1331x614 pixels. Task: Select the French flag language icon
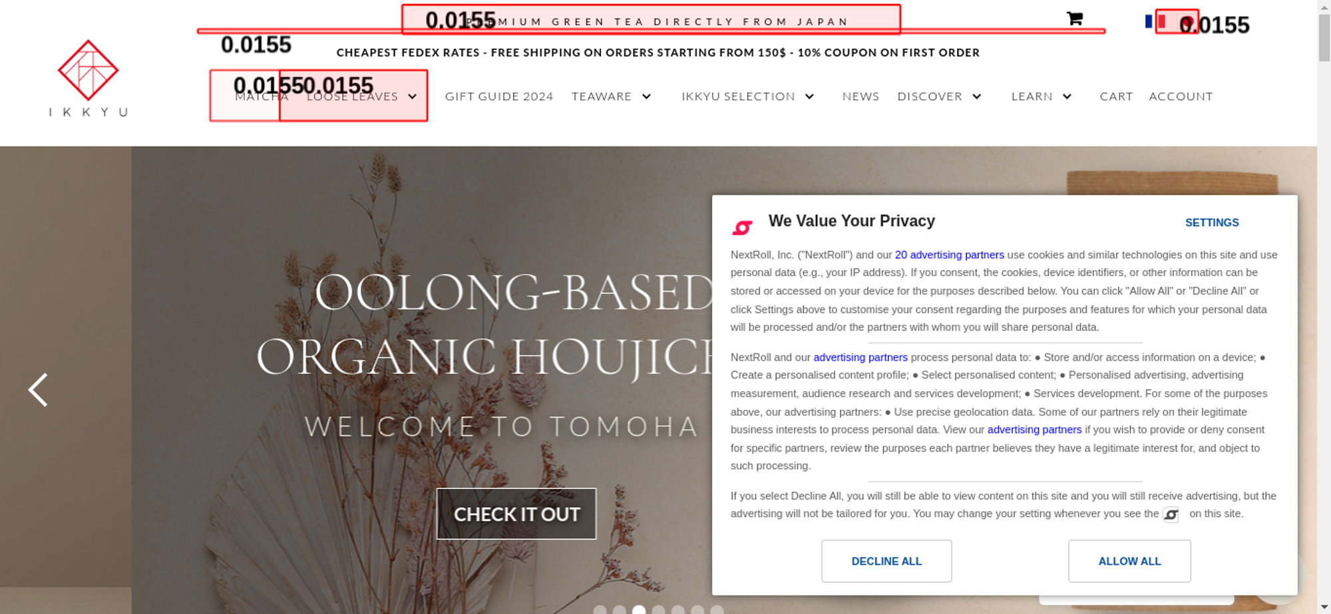[x=1156, y=21]
